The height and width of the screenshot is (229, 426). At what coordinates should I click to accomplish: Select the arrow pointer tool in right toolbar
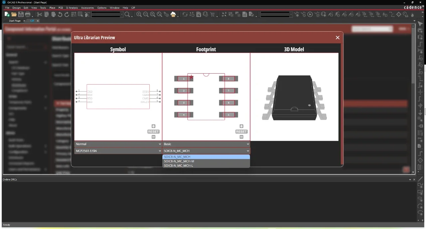(x=420, y=24)
